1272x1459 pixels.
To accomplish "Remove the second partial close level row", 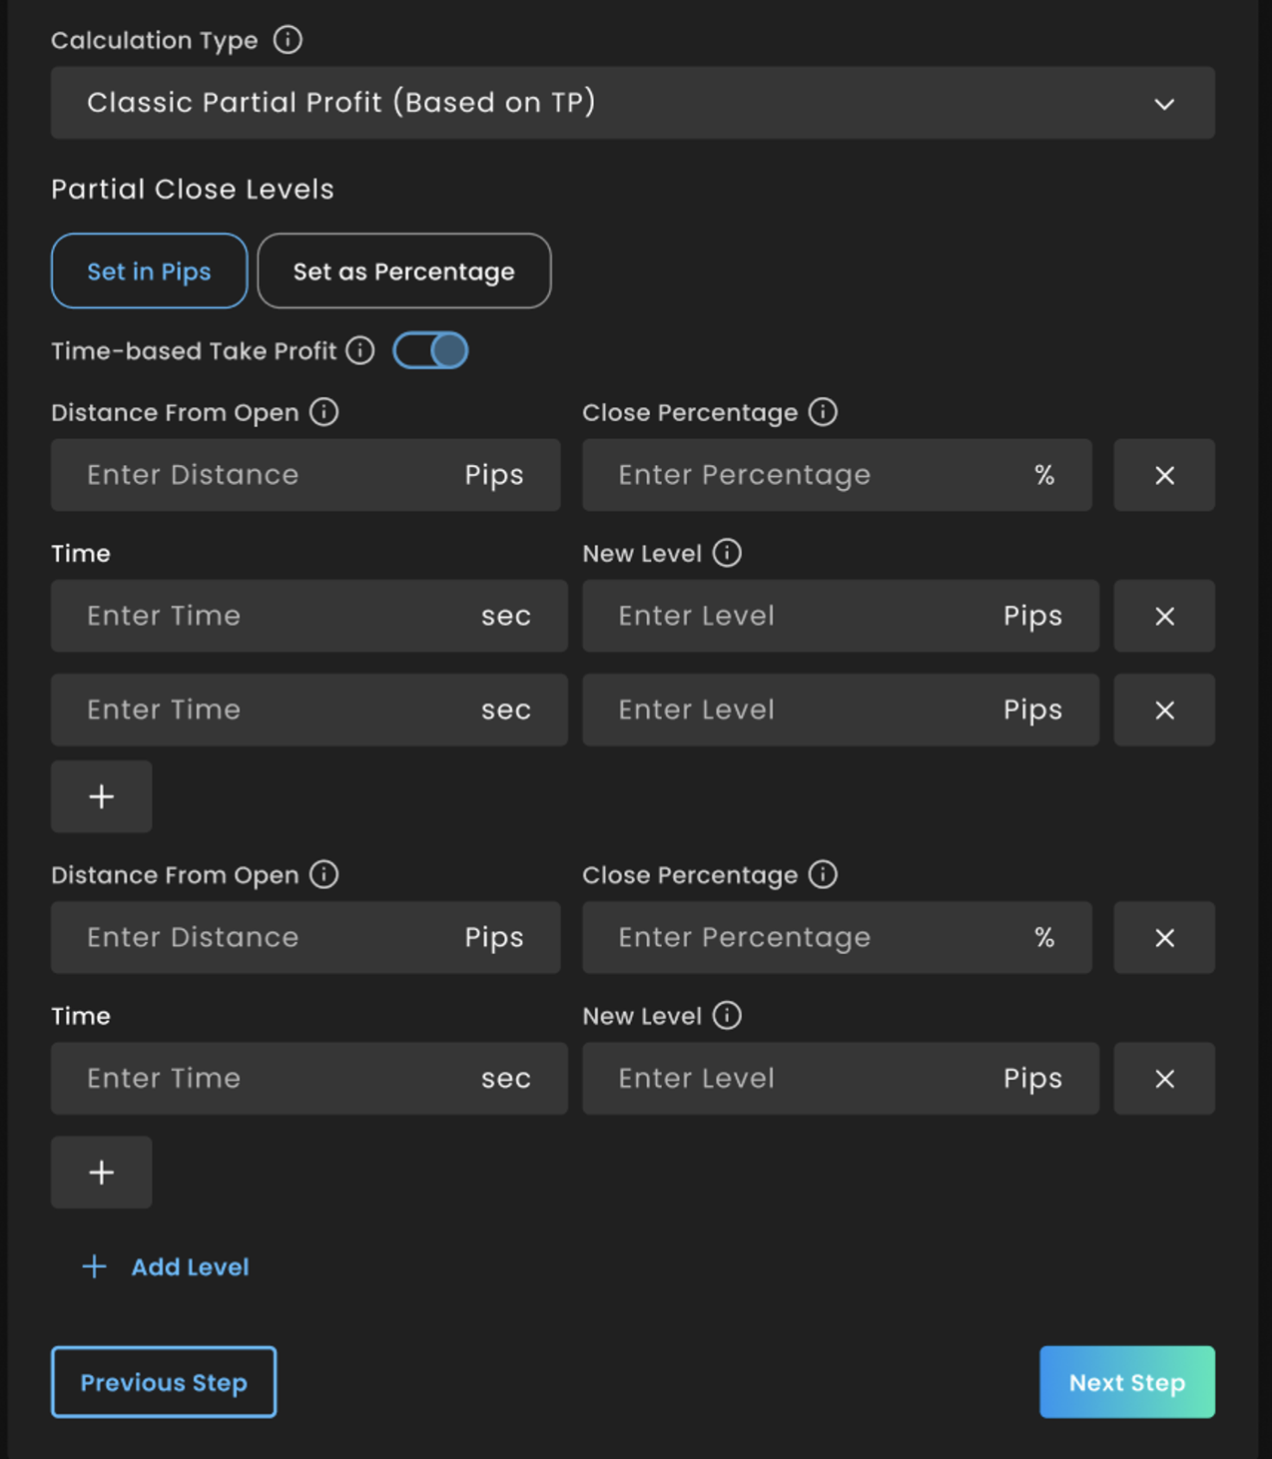I will pos(1164,938).
